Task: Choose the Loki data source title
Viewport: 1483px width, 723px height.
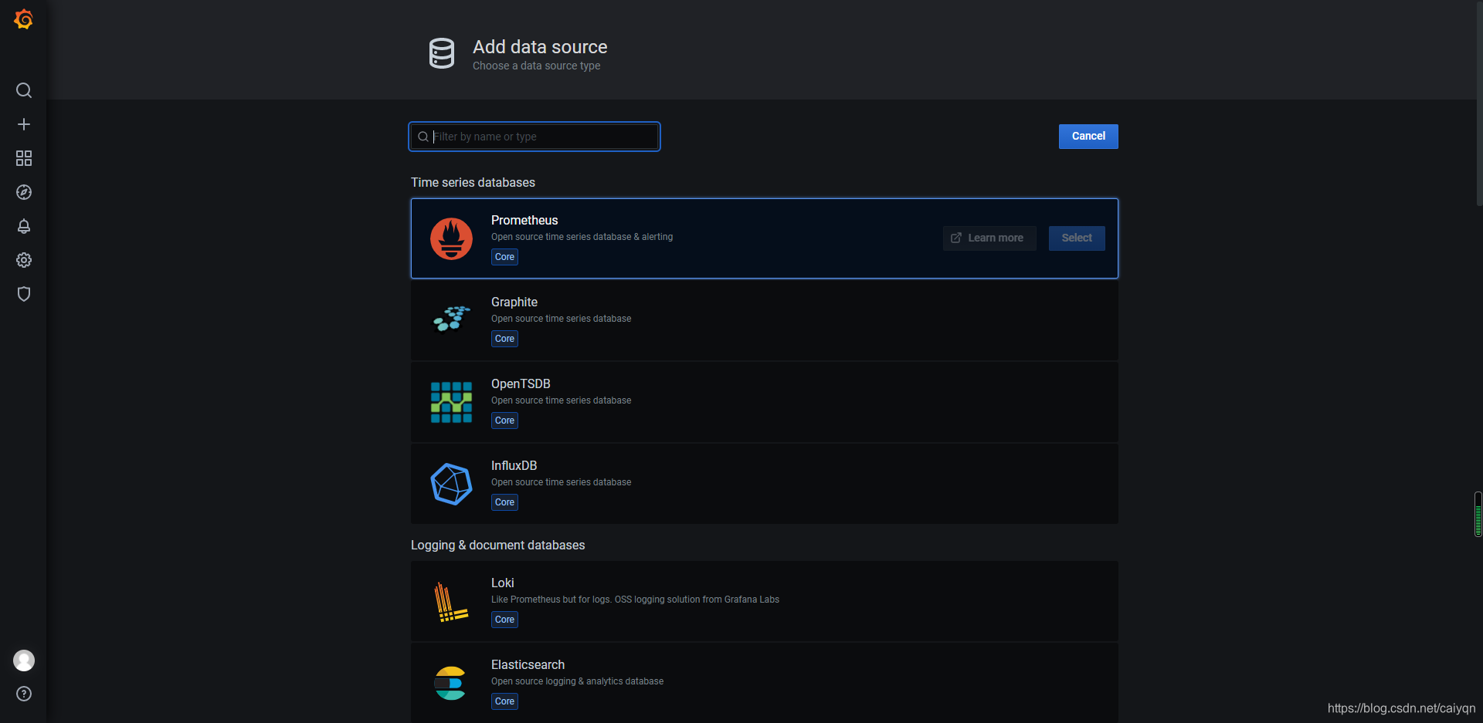Action: pyautogui.click(x=502, y=583)
